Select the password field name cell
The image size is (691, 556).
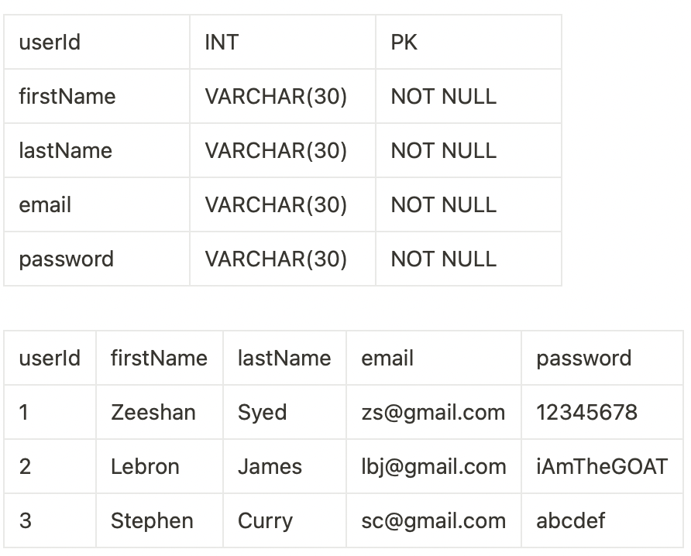67,259
